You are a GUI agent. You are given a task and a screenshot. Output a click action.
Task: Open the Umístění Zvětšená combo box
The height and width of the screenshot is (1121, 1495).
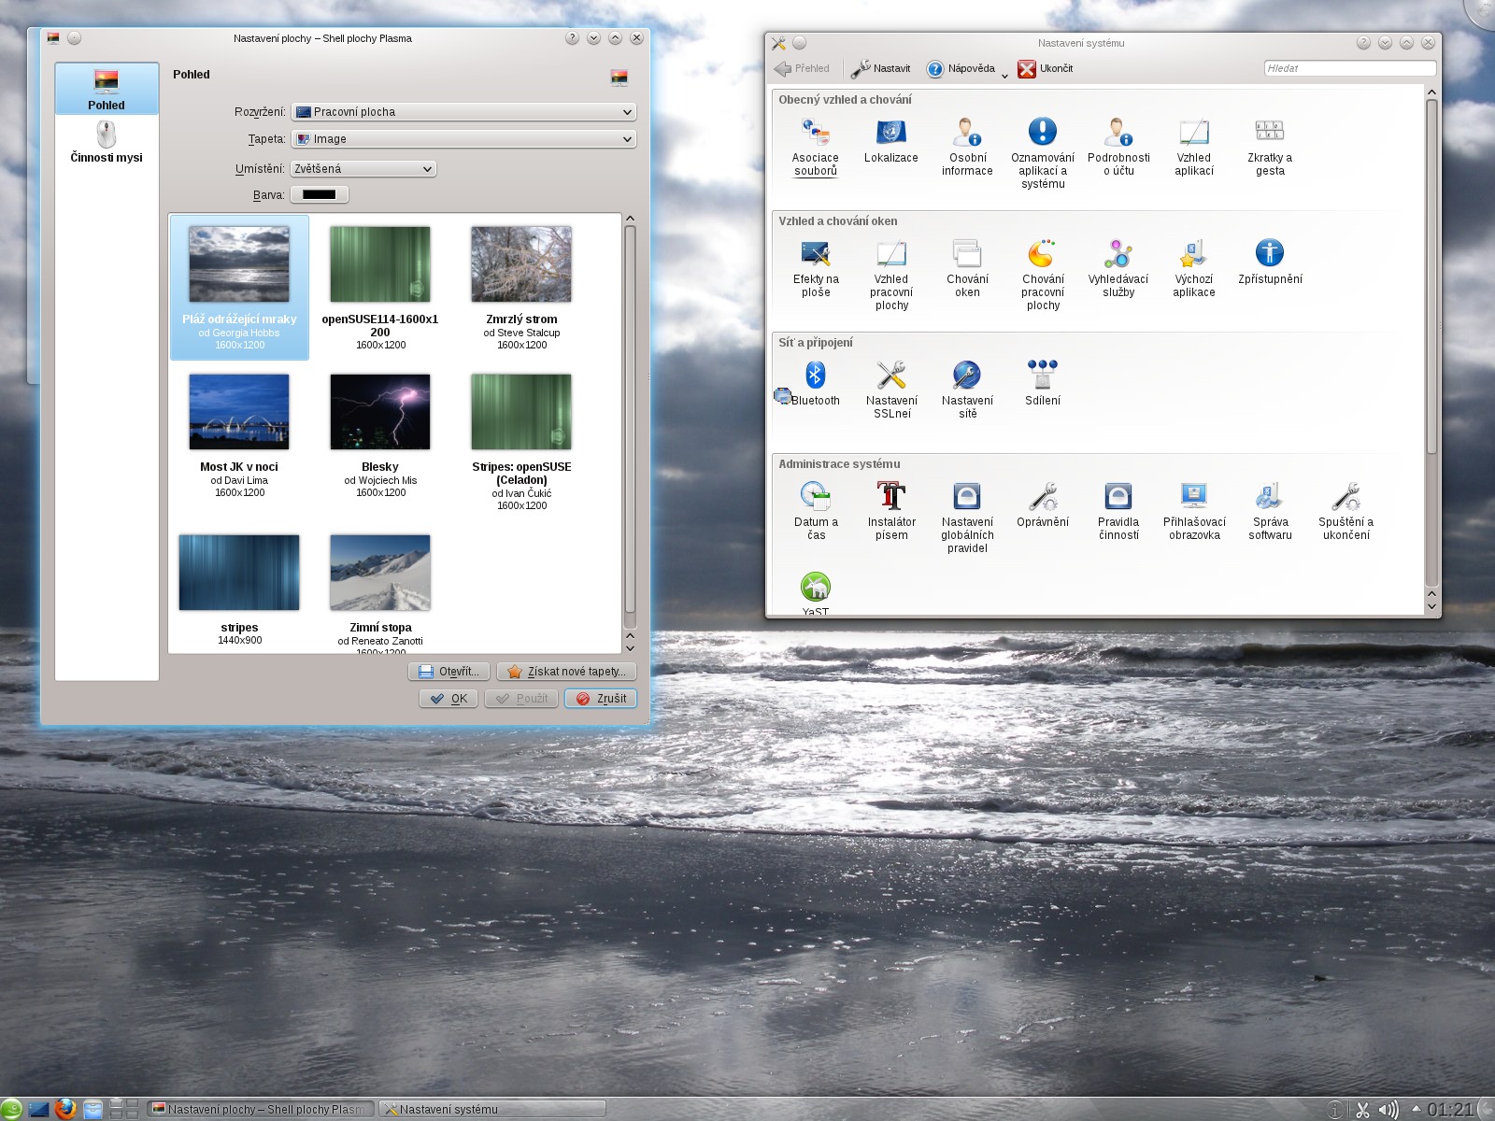click(363, 169)
